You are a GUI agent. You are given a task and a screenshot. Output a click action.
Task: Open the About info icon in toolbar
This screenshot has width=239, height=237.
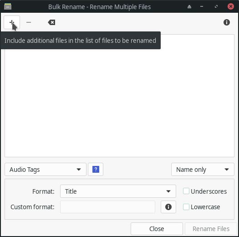[x=227, y=22]
